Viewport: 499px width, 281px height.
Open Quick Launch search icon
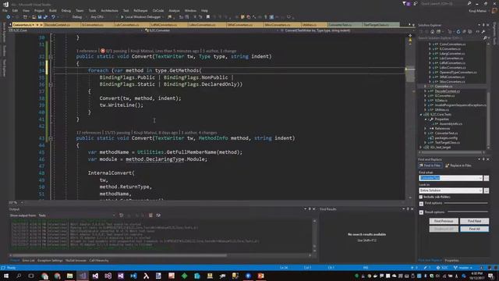(x=469, y=3)
